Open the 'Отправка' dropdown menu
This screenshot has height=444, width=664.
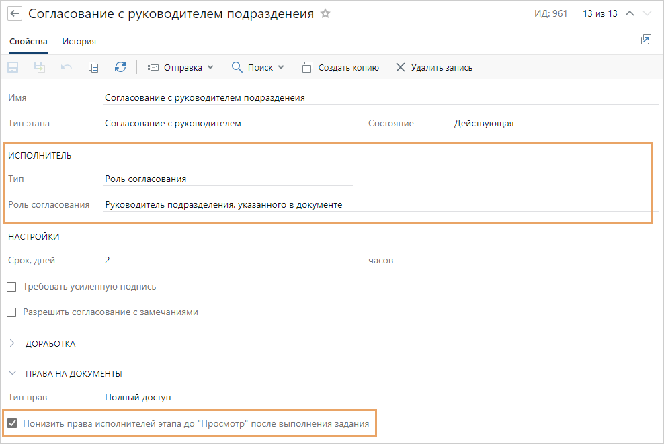click(x=180, y=67)
